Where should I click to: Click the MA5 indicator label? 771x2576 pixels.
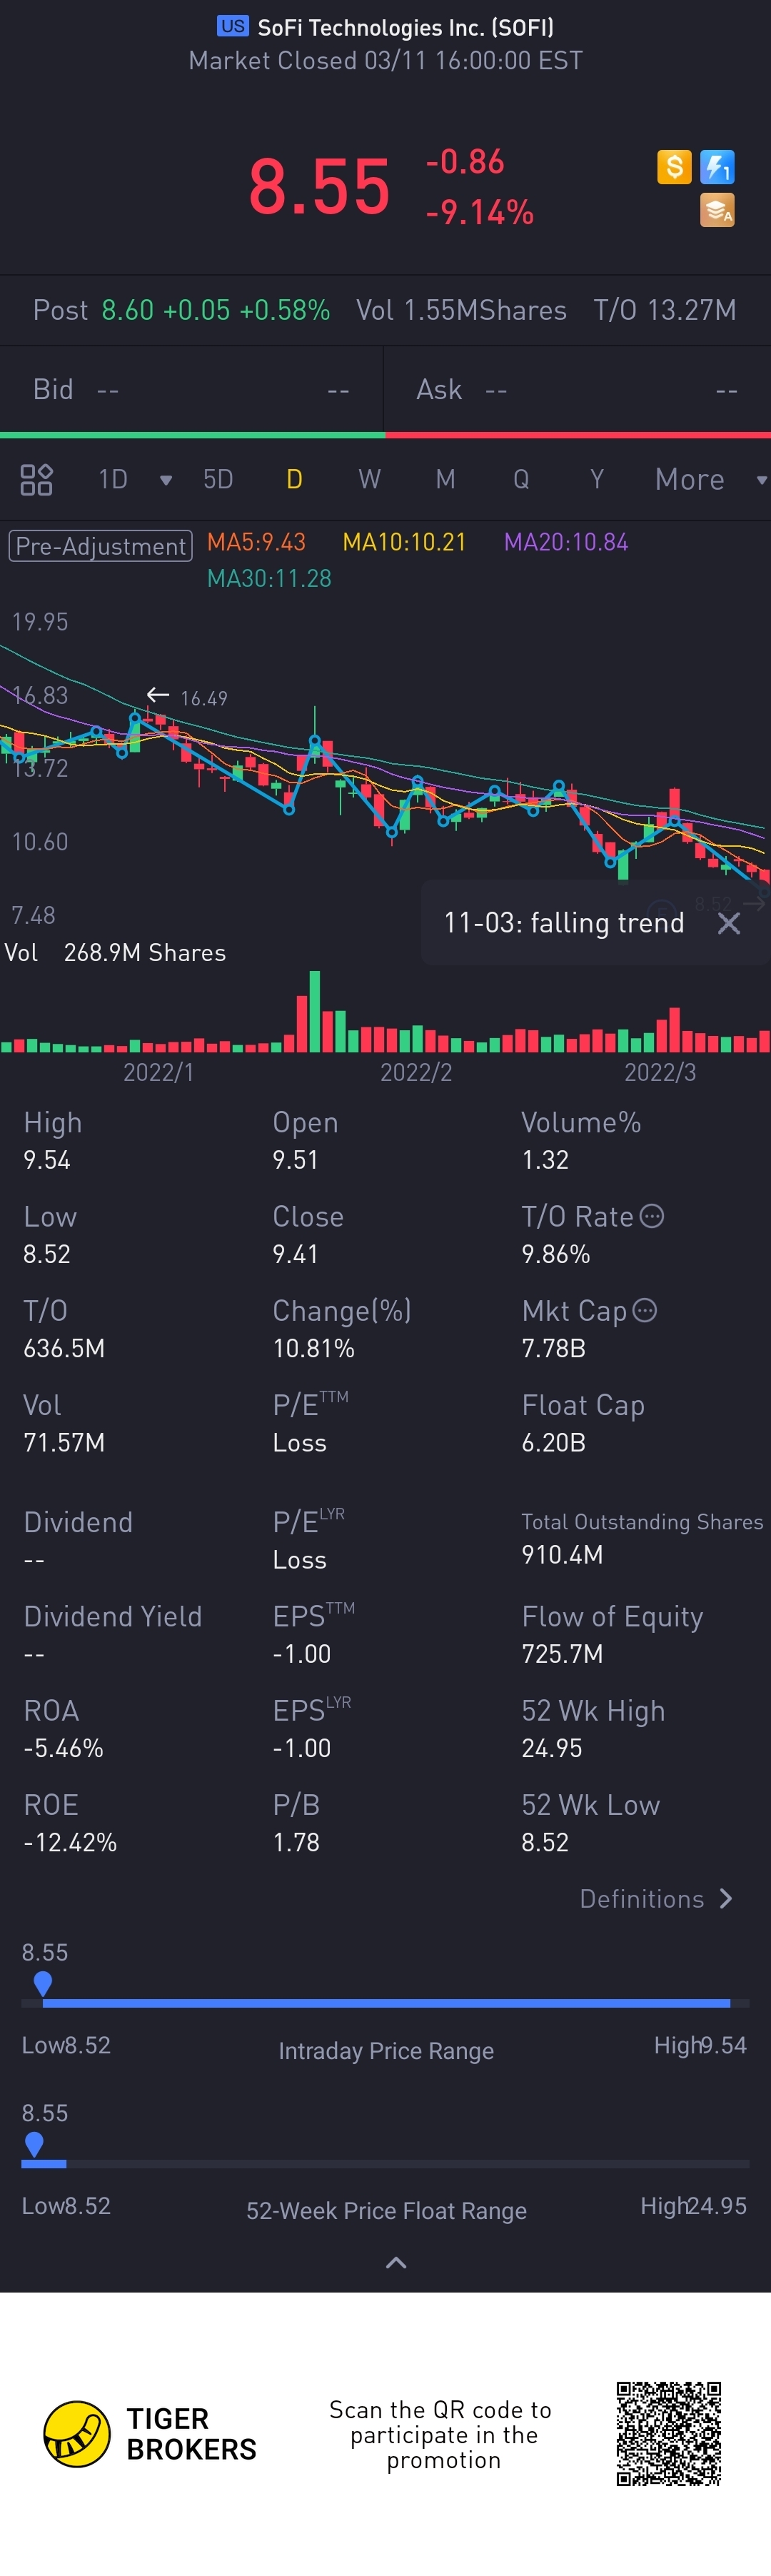256,542
